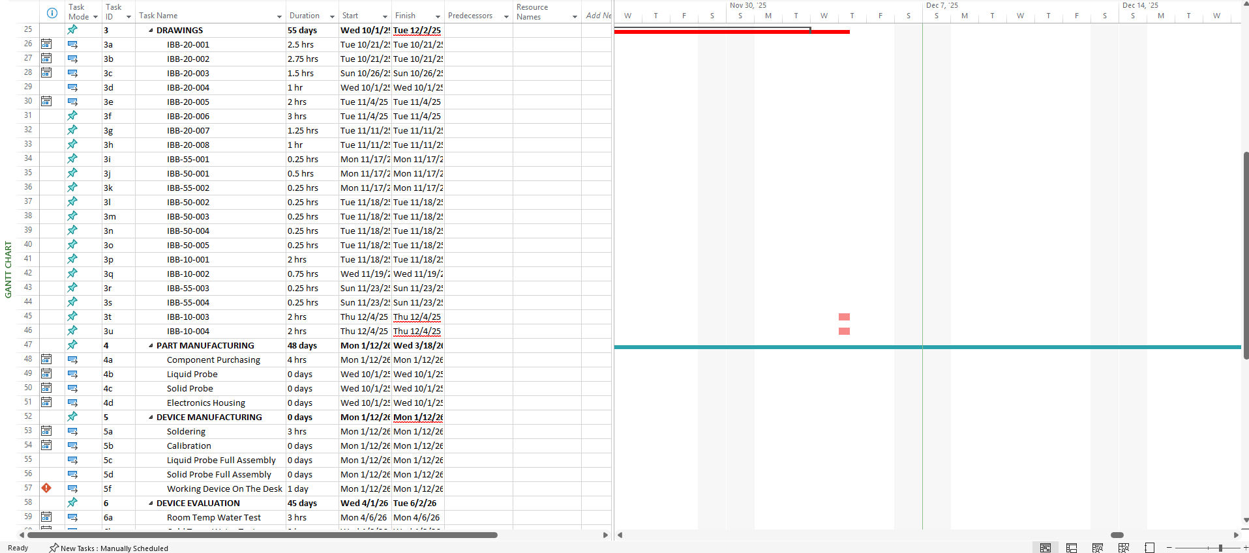Switch to Task Usage view icon
The image size is (1249, 553).
click(x=1072, y=548)
